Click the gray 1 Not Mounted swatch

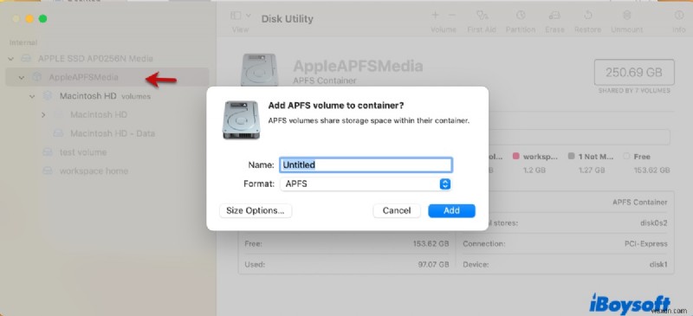tap(571, 156)
